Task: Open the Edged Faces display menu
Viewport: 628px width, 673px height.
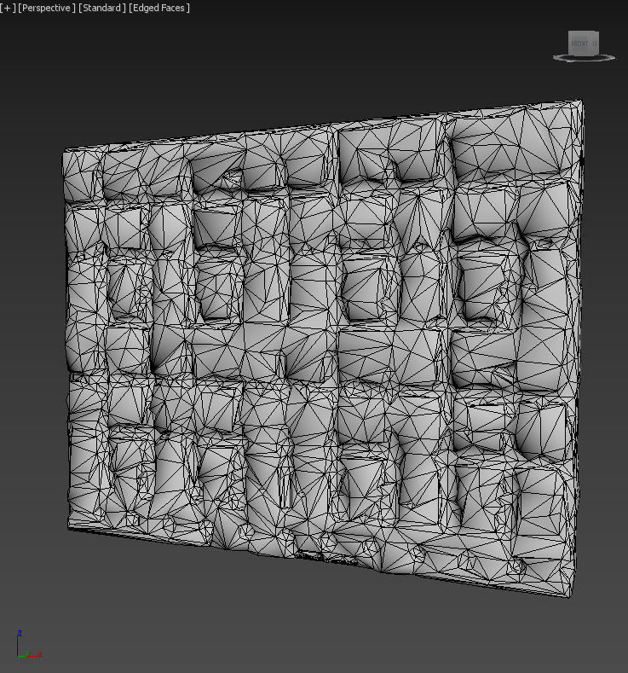Action: click(159, 8)
